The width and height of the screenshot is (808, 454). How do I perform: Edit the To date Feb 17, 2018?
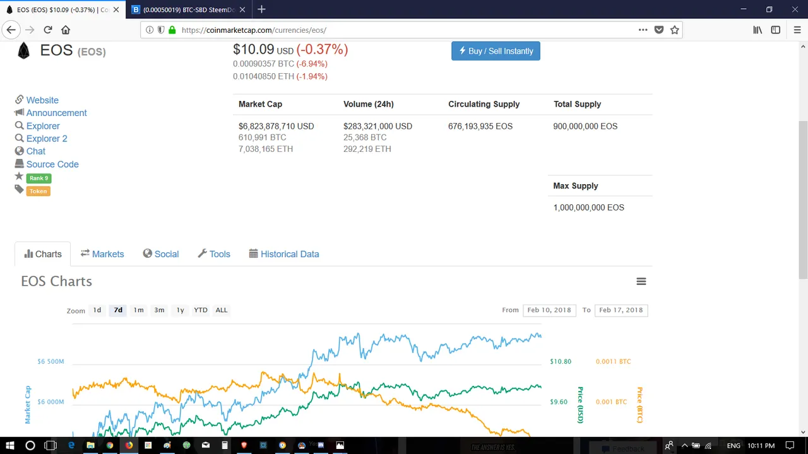[x=621, y=310]
